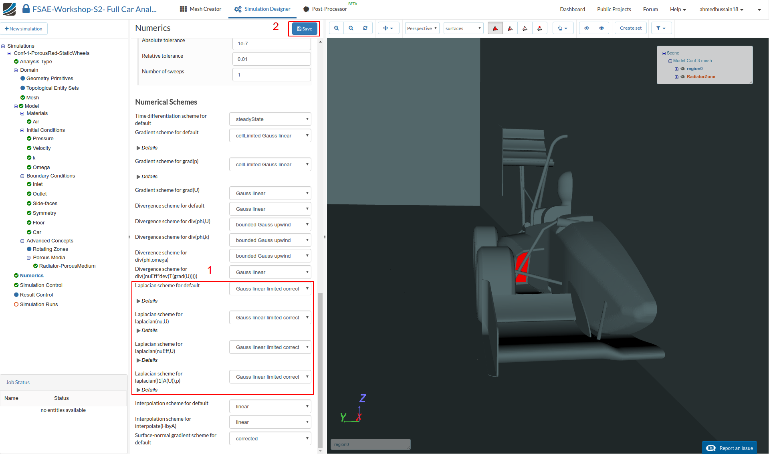Open the filter dropdown in the viewport toolbar
Screen dimensions: 769x454
661,28
